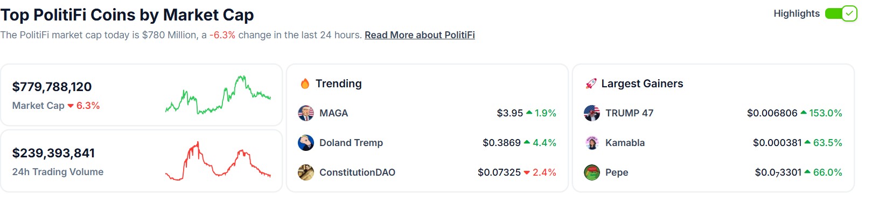Image resolution: width=879 pixels, height=201 pixels.
Task: Open the TRUMP 47 gainer entry
Action: coord(713,113)
